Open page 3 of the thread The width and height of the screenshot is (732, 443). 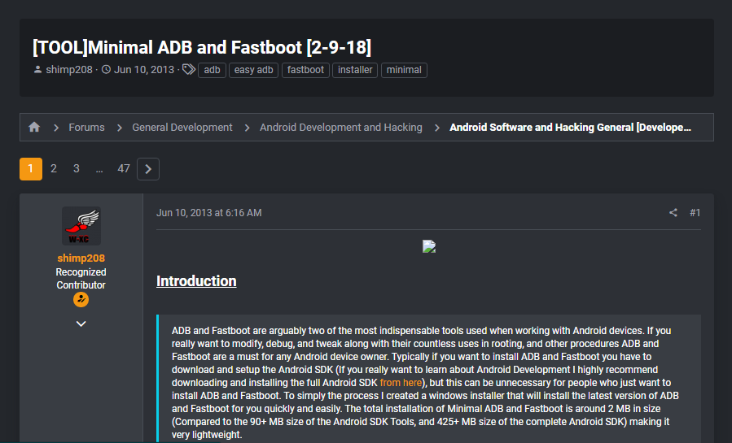coord(76,168)
